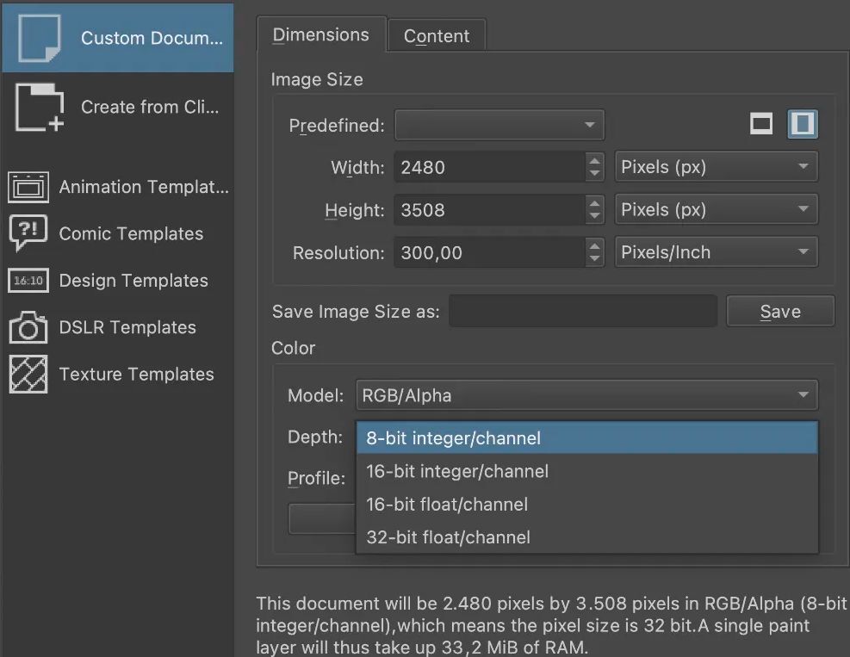
Task: Open the Model dropdown showing RGB/Alpha
Action: [586, 395]
